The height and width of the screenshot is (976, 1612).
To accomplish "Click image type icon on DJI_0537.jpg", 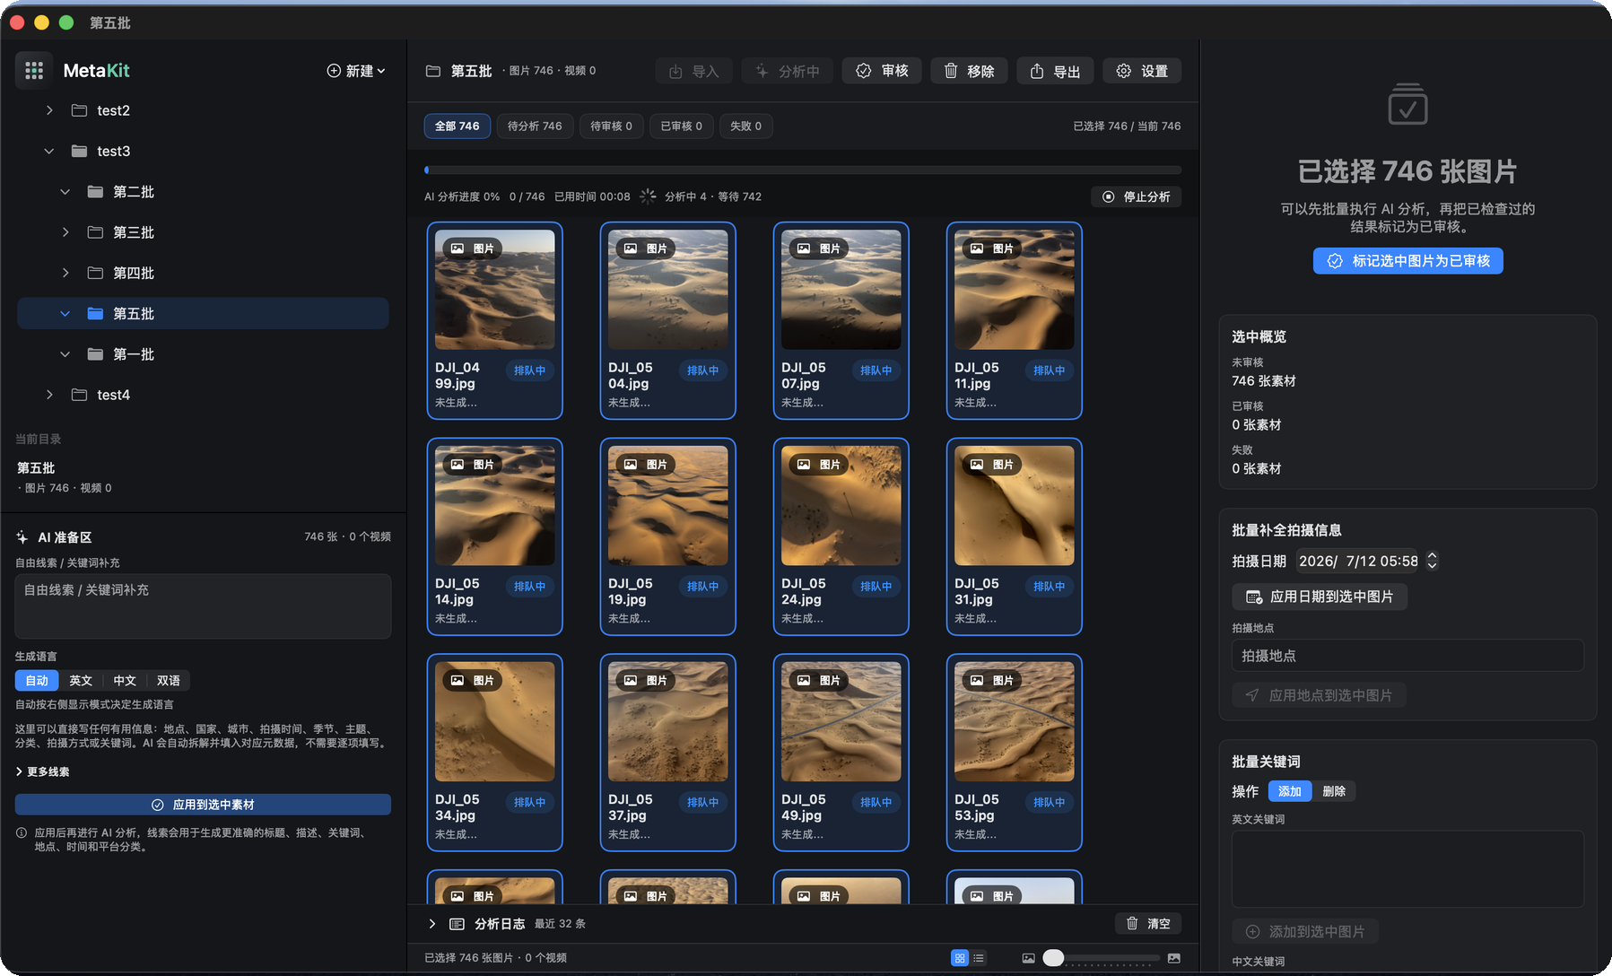I will (631, 681).
